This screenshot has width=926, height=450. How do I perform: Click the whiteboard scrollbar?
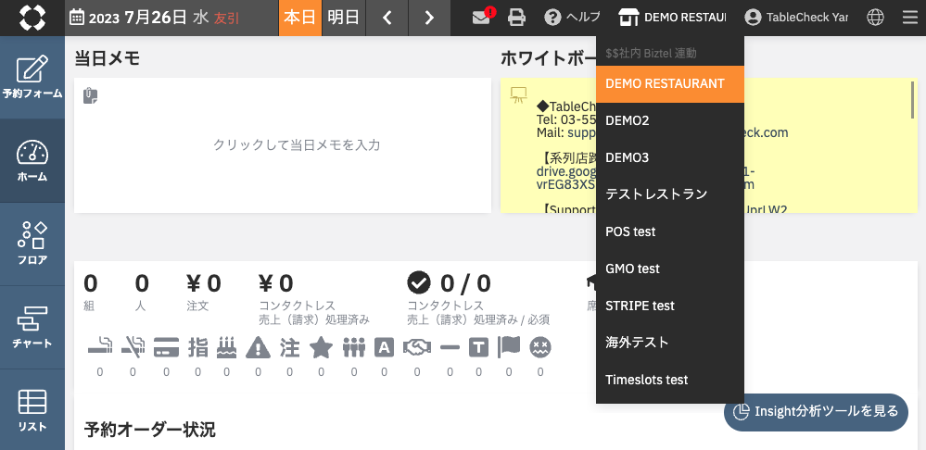coord(913,99)
